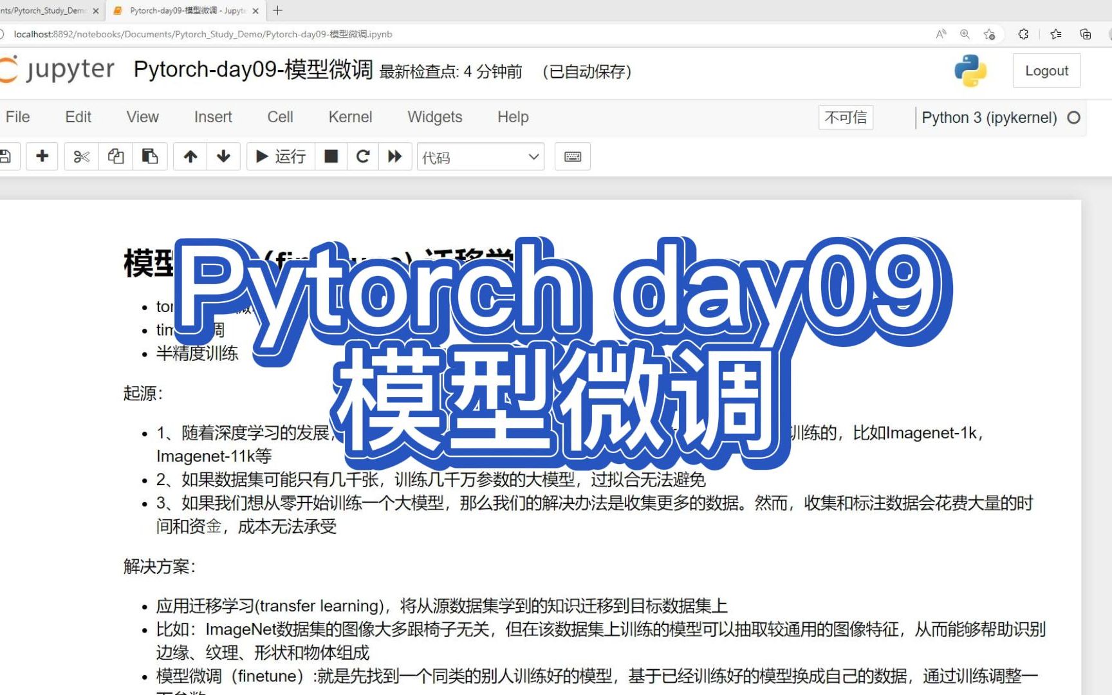Open the Help menu
This screenshot has height=695, width=1112.
click(x=513, y=117)
